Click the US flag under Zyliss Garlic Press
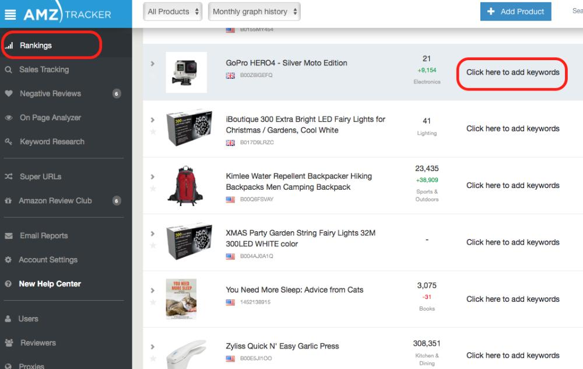 tap(230, 358)
